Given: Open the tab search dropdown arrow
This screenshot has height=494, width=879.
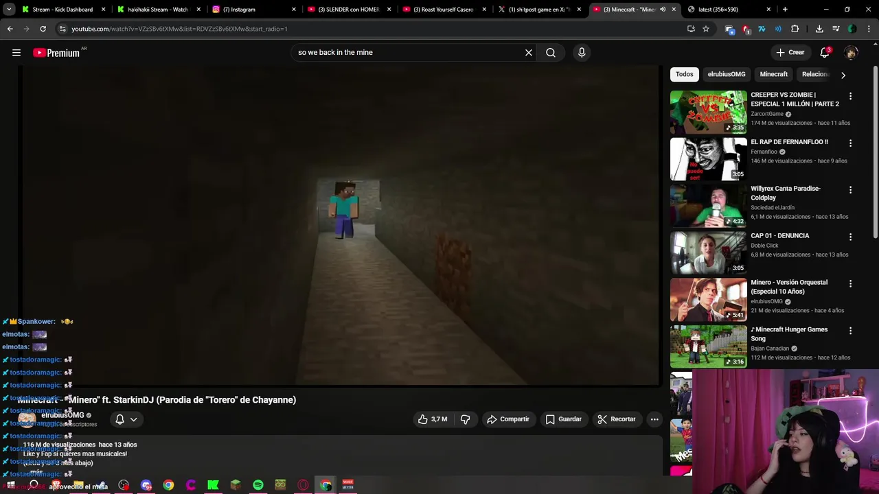Looking at the screenshot, I should point(10,10).
